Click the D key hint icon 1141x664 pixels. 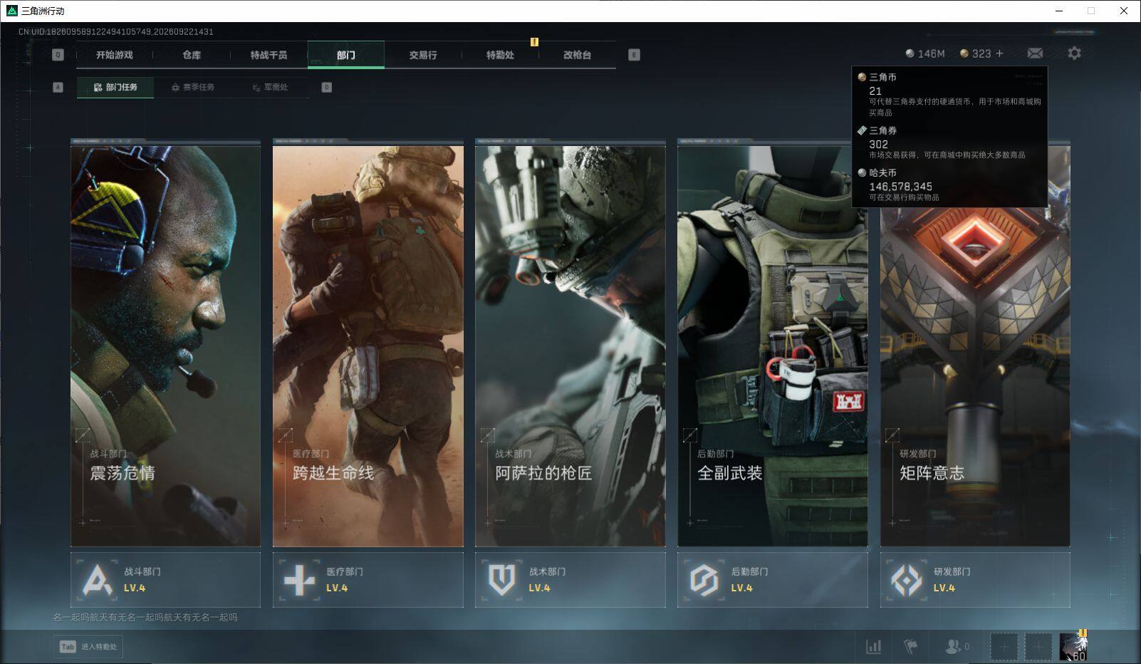click(x=327, y=88)
